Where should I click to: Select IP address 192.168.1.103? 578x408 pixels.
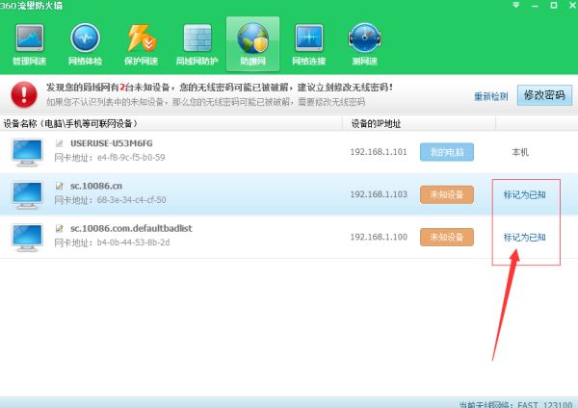click(379, 194)
